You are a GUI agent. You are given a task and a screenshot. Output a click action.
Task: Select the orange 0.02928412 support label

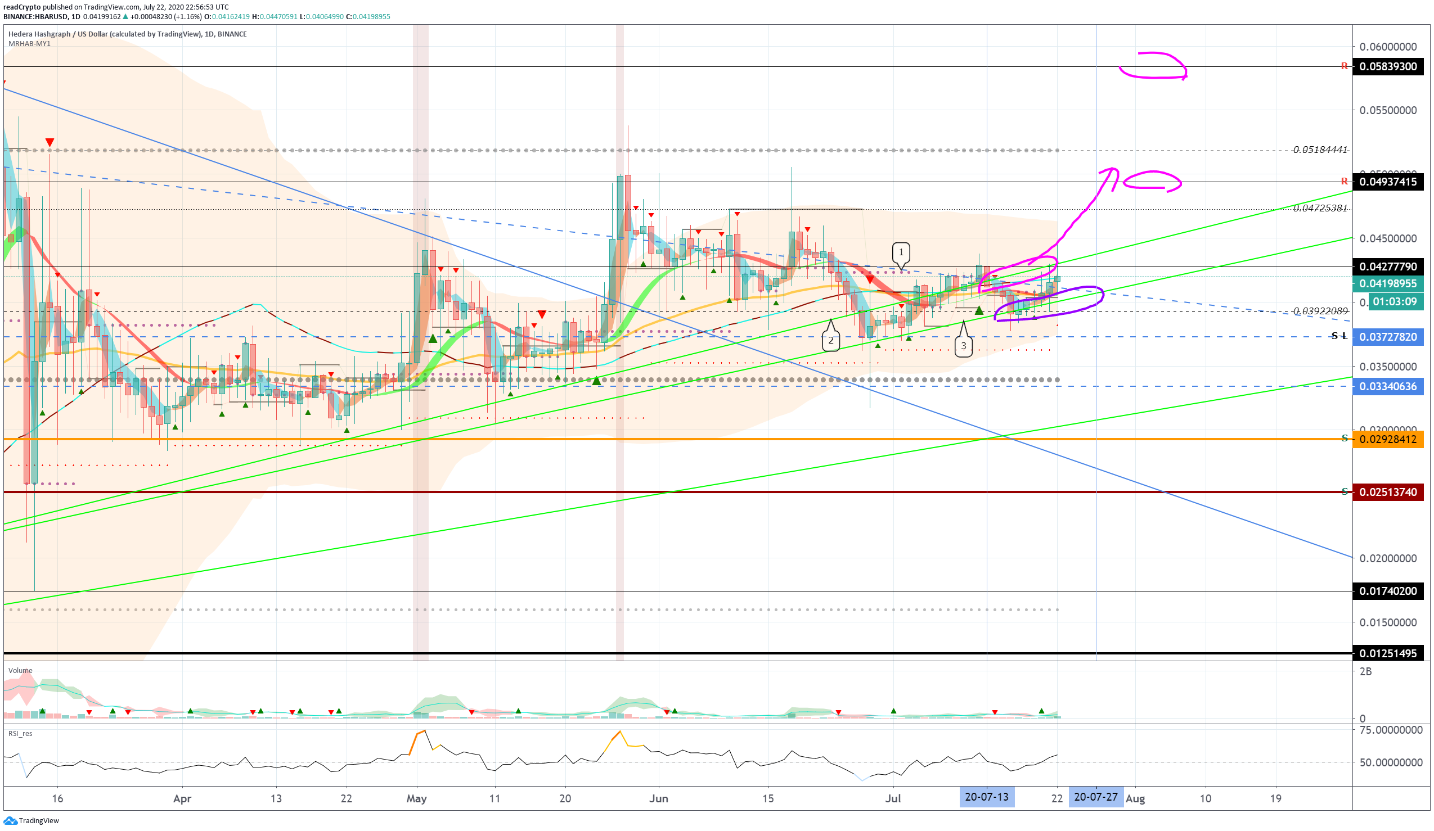click(1388, 440)
